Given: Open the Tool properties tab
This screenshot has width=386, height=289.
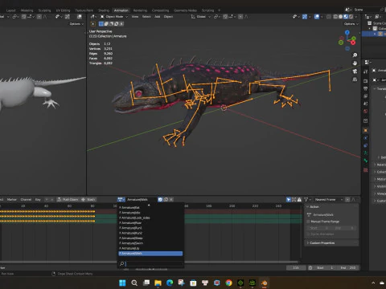Looking at the screenshot, I should pos(366,71).
